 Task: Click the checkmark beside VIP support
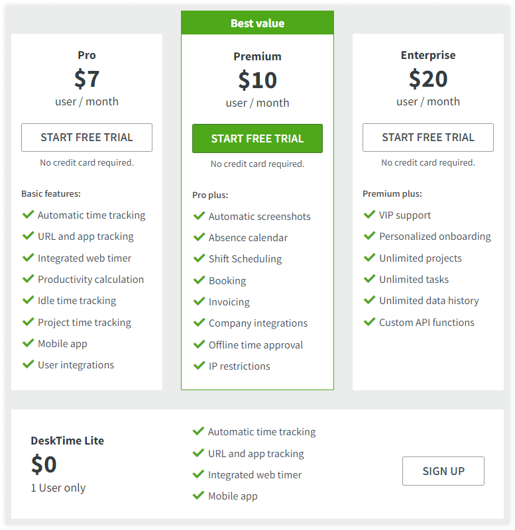tap(370, 214)
